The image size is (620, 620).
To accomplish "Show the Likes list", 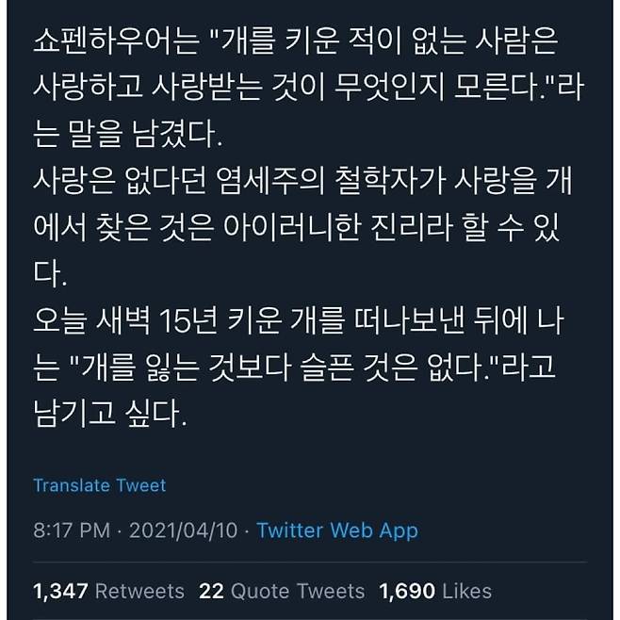I will 466,591.
